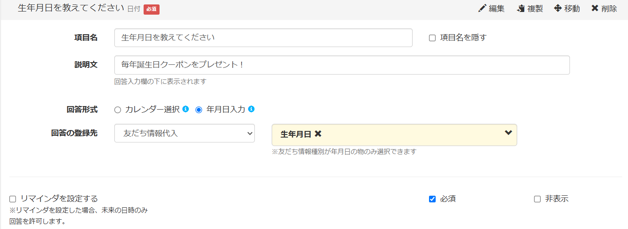Click the red 必須 badge in header

[x=152, y=9]
